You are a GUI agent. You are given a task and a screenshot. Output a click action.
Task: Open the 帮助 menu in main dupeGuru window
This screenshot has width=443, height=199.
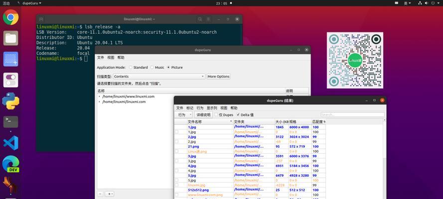click(121, 58)
